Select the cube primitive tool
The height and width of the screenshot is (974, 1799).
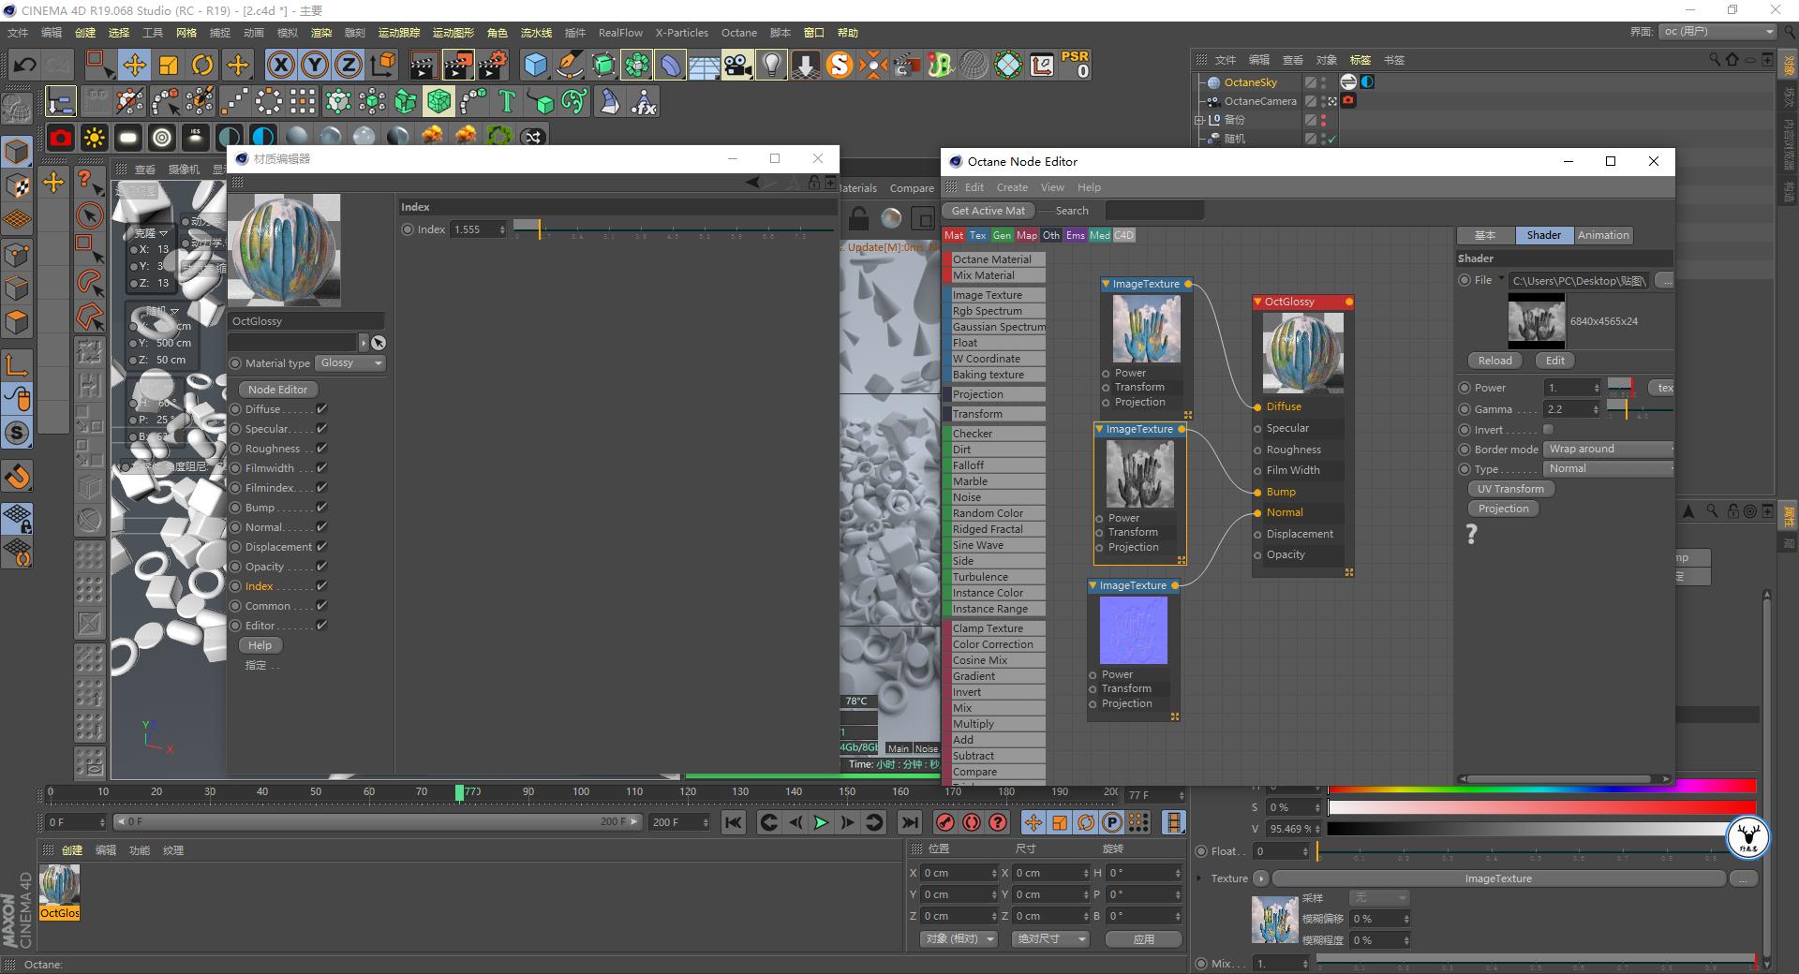(x=536, y=65)
